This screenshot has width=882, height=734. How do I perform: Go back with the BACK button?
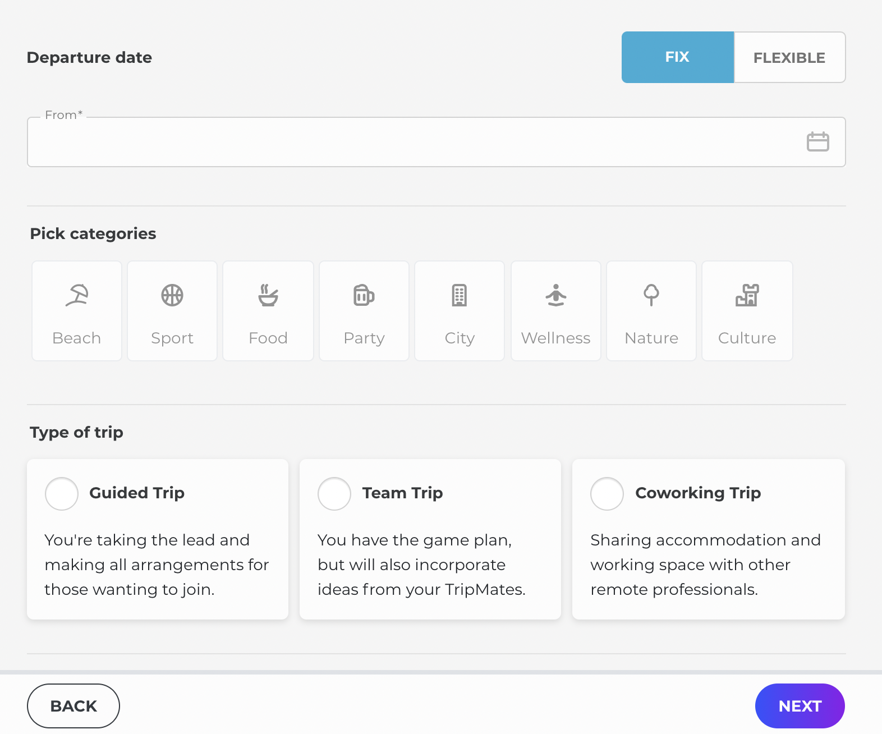tap(73, 706)
